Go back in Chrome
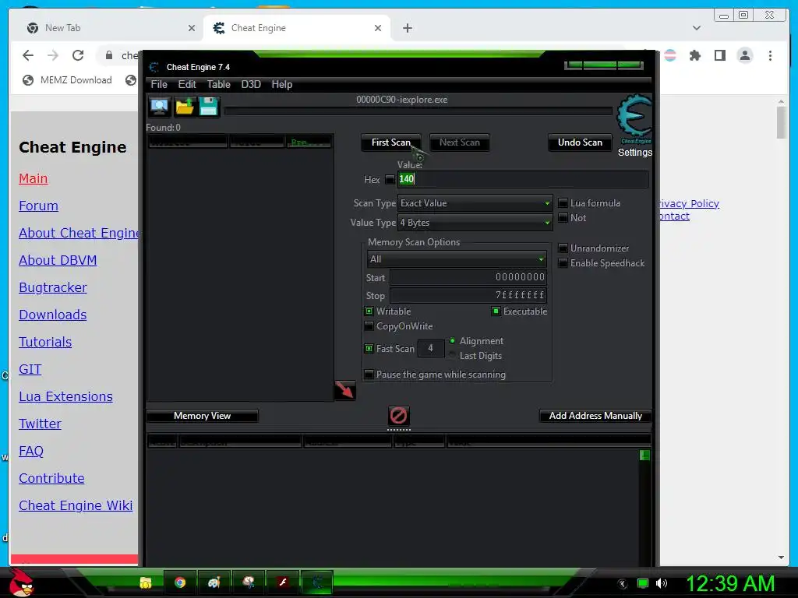Viewport: 798px width, 598px height. pyautogui.click(x=28, y=55)
